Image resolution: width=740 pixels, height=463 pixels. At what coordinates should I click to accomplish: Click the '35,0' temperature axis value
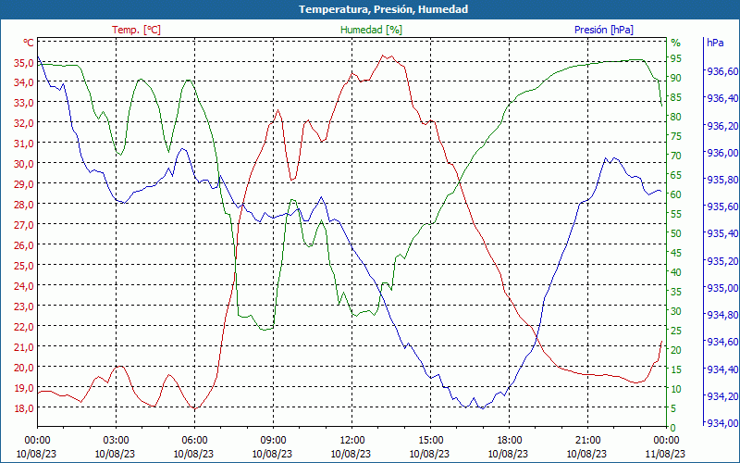(x=24, y=62)
